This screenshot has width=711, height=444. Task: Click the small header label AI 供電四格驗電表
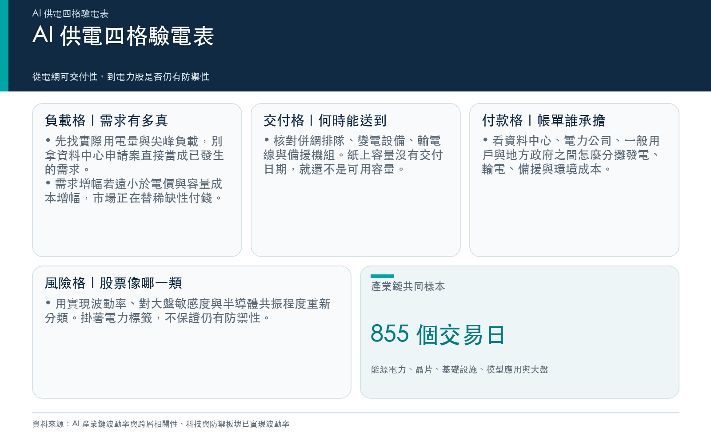(x=70, y=14)
